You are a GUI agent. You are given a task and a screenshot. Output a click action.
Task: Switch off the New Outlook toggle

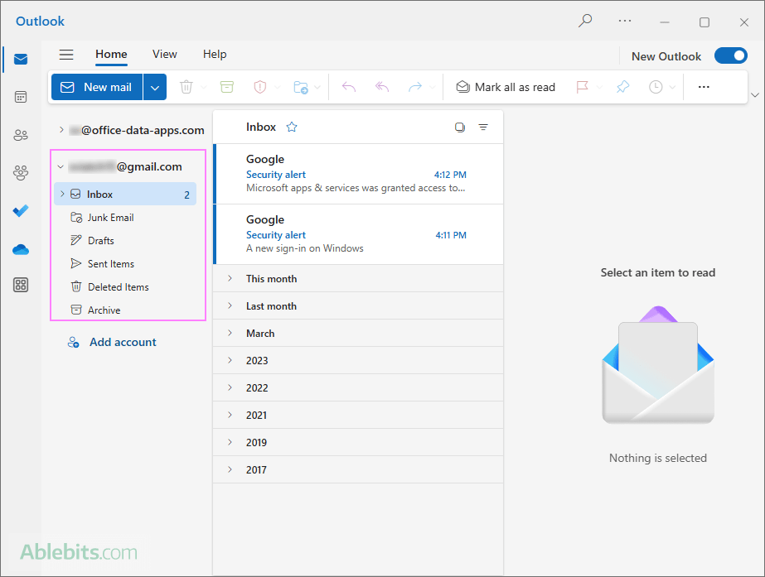[730, 55]
